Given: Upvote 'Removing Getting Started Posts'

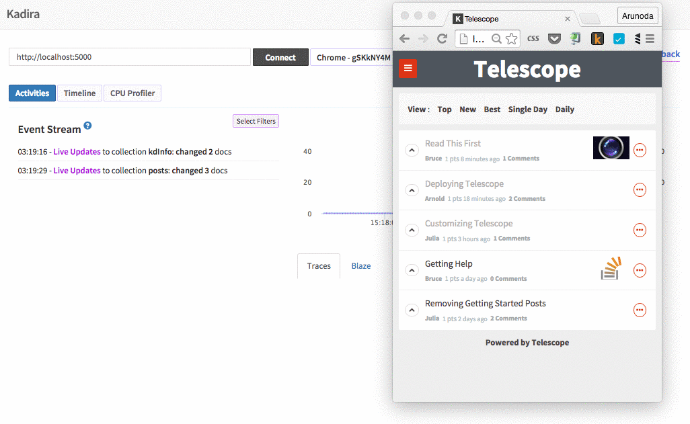Looking at the screenshot, I should [x=412, y=310].
